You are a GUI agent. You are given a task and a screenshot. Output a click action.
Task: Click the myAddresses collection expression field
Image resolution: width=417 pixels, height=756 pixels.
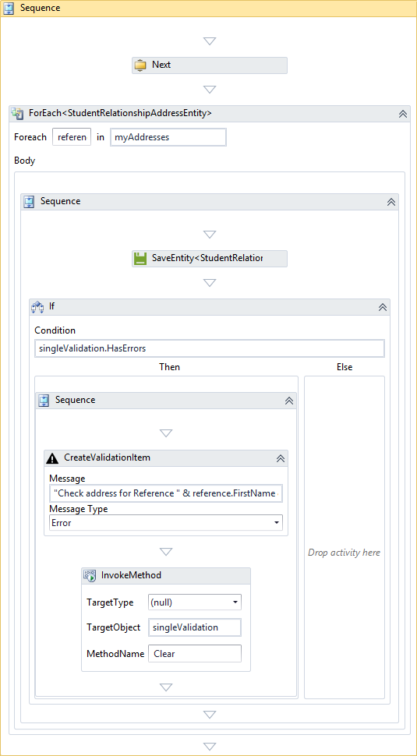(x=168, y=137)
